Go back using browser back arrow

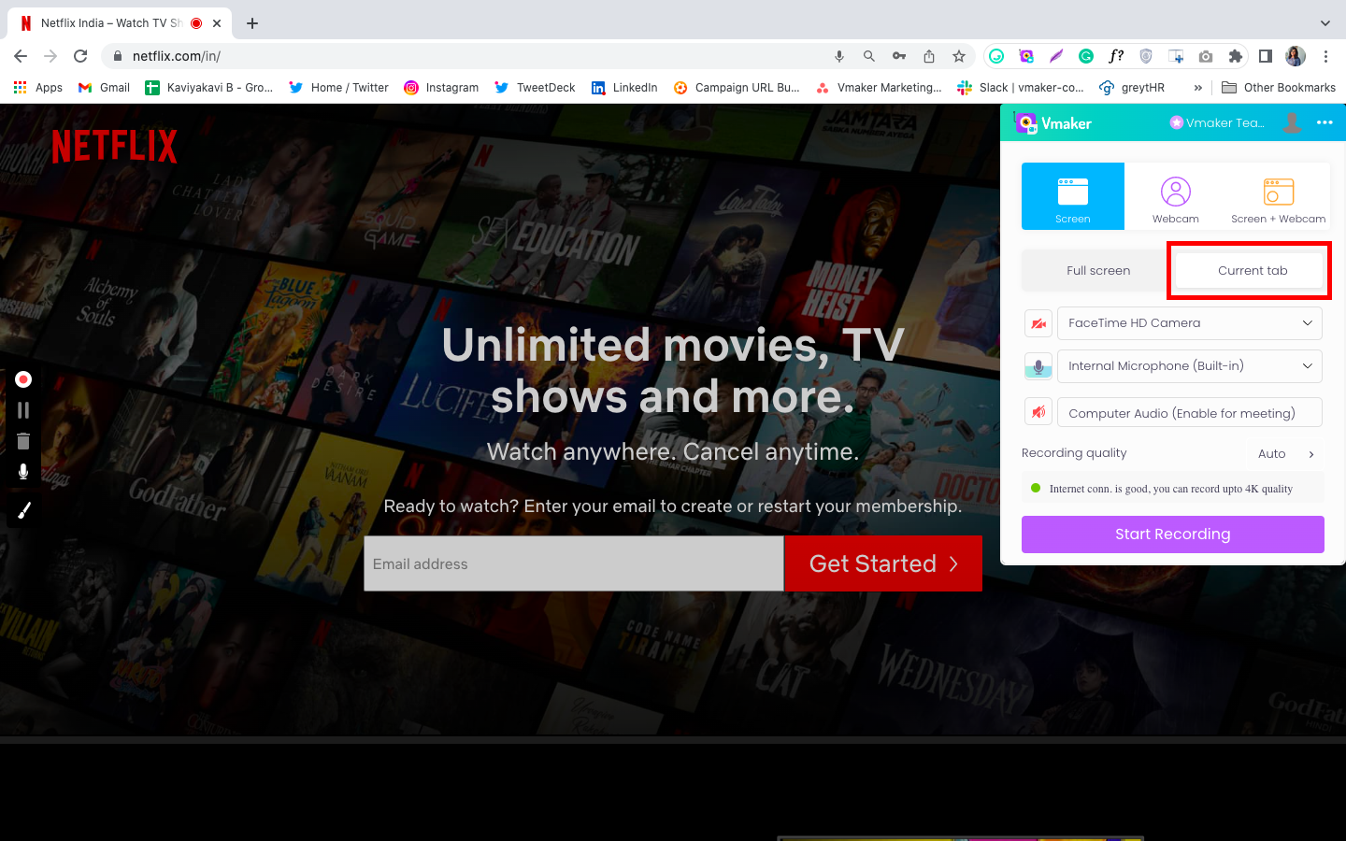click(21, 56)
